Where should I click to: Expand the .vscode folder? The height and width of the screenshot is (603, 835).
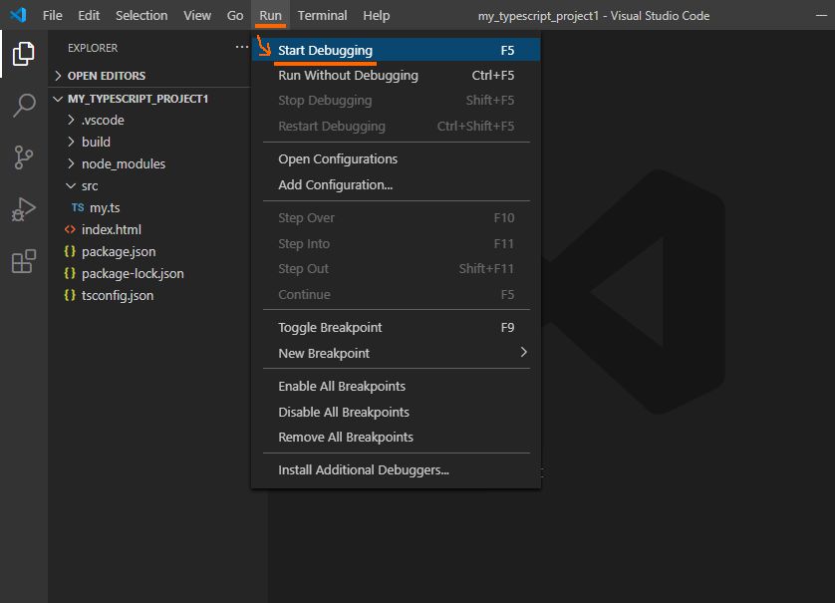(102, 120)
